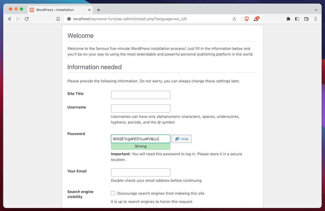Viewport: 325px width, 211px height.
Task: Check Discourage search engines from indexing
Action: (113, 193)
